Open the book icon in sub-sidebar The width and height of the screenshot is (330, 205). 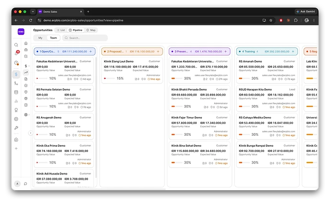point(26,105)
